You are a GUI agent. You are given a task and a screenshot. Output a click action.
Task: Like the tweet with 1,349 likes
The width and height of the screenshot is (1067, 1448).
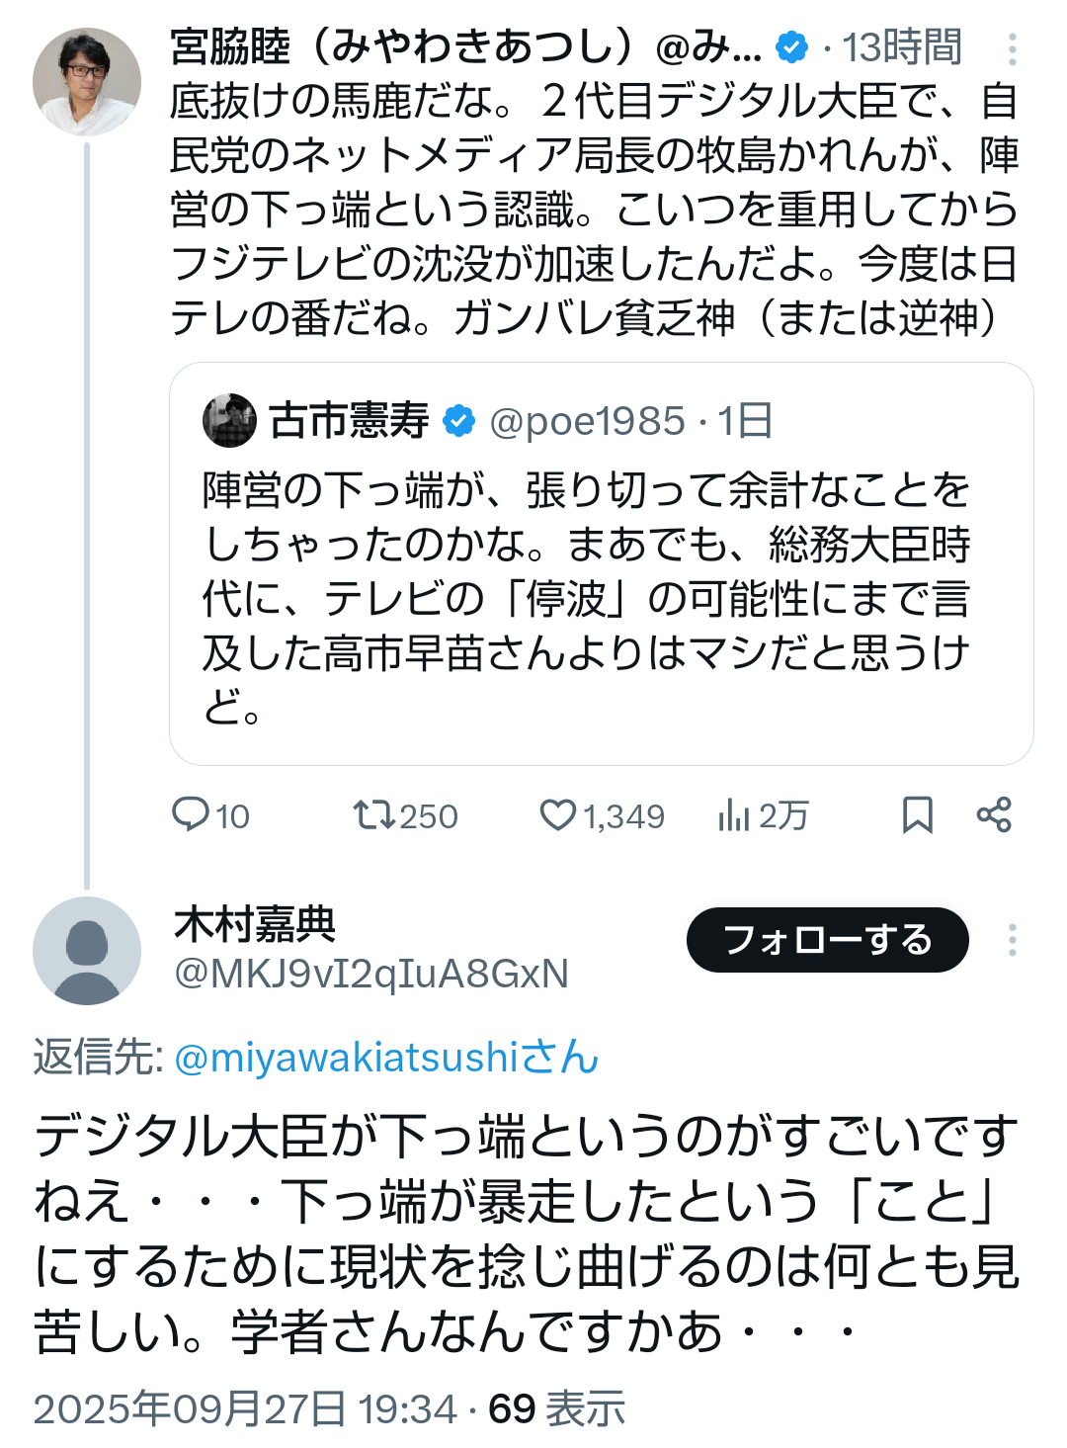pos(558,815)
